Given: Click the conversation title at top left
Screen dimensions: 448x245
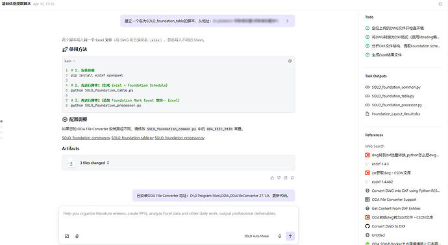Looking at the screenshot, I should point(16,4).
